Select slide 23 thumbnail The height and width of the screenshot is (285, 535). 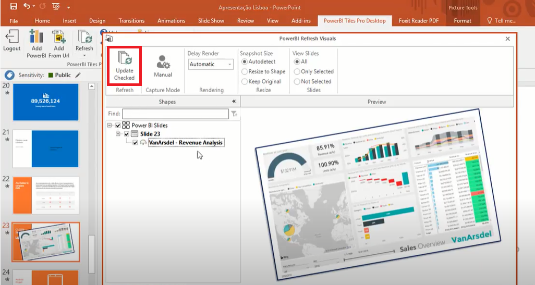click(x=46, y=242)
